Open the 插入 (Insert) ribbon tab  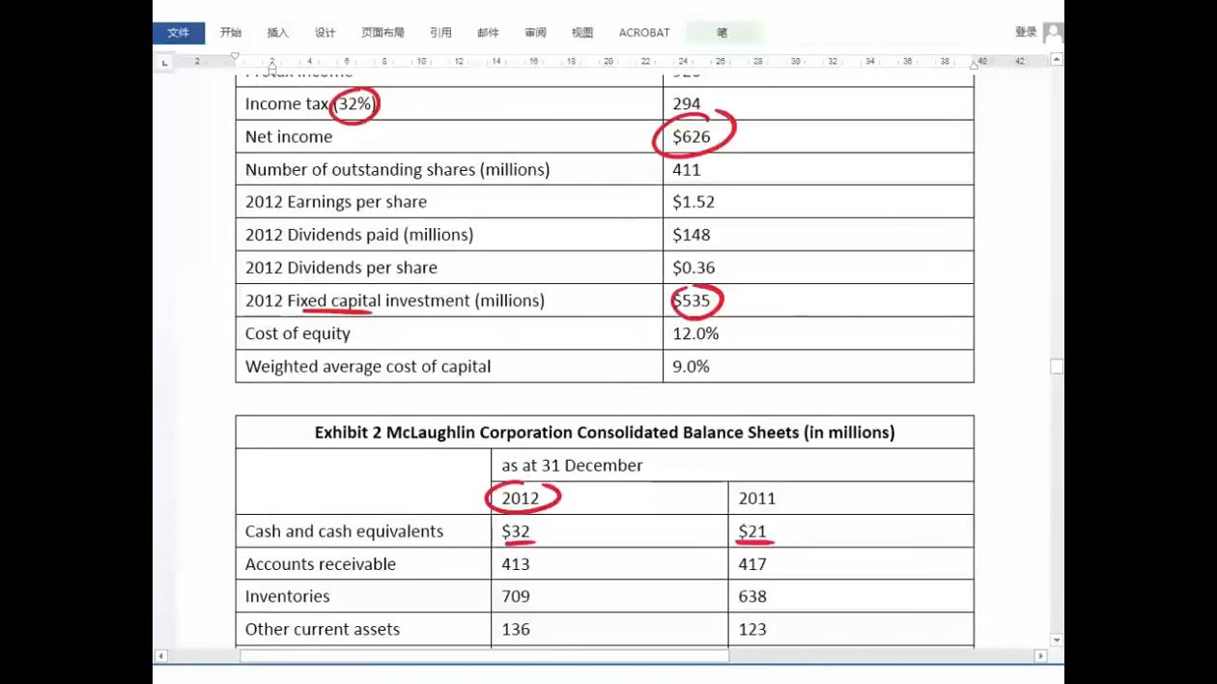[x=278, y=33]
